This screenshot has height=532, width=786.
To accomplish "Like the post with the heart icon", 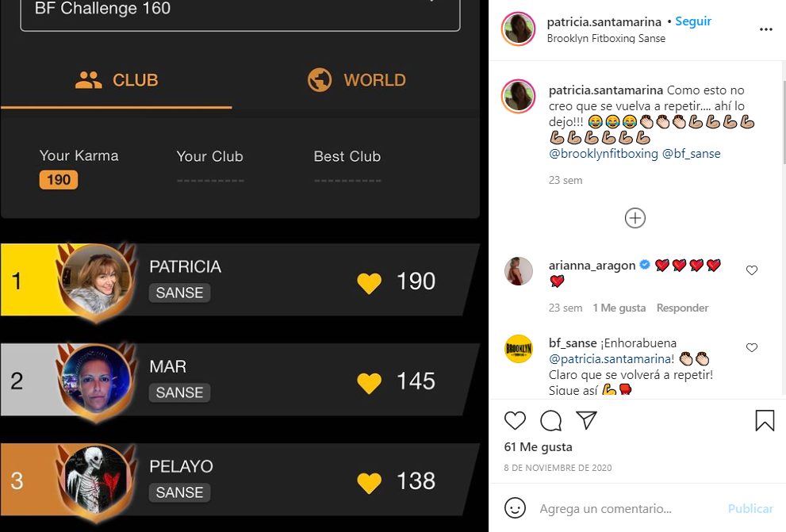I will pyautogui.click(x=515, y=420).
